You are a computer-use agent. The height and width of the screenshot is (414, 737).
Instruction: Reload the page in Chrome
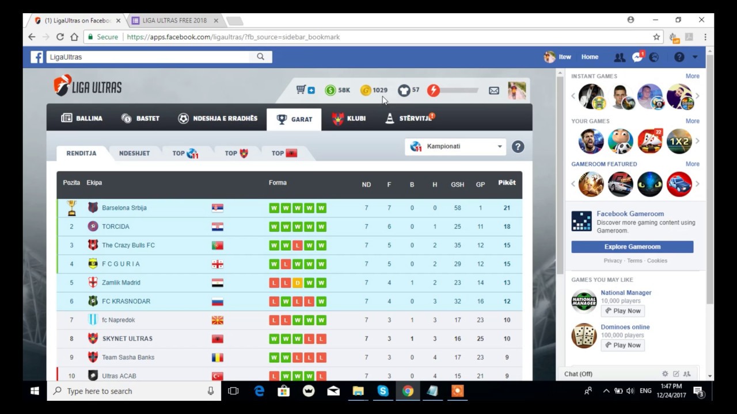[x=60, y=37]
